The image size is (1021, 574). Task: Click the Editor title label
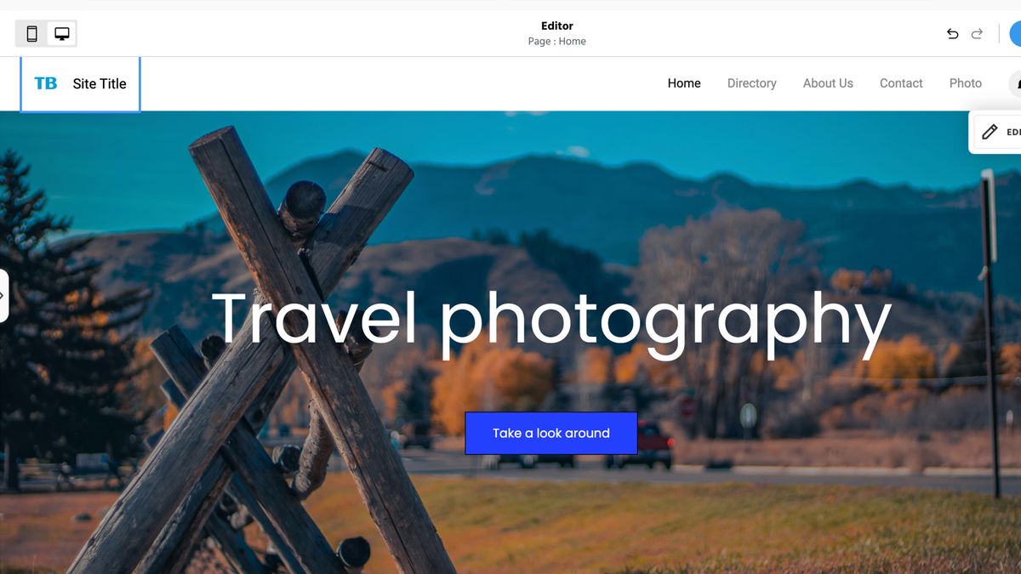pos(557,26)
